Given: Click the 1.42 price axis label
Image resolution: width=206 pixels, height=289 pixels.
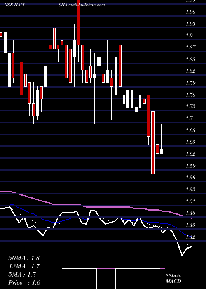Looking at the screenshot, I should pyautogui.click(x=192, y=237).
